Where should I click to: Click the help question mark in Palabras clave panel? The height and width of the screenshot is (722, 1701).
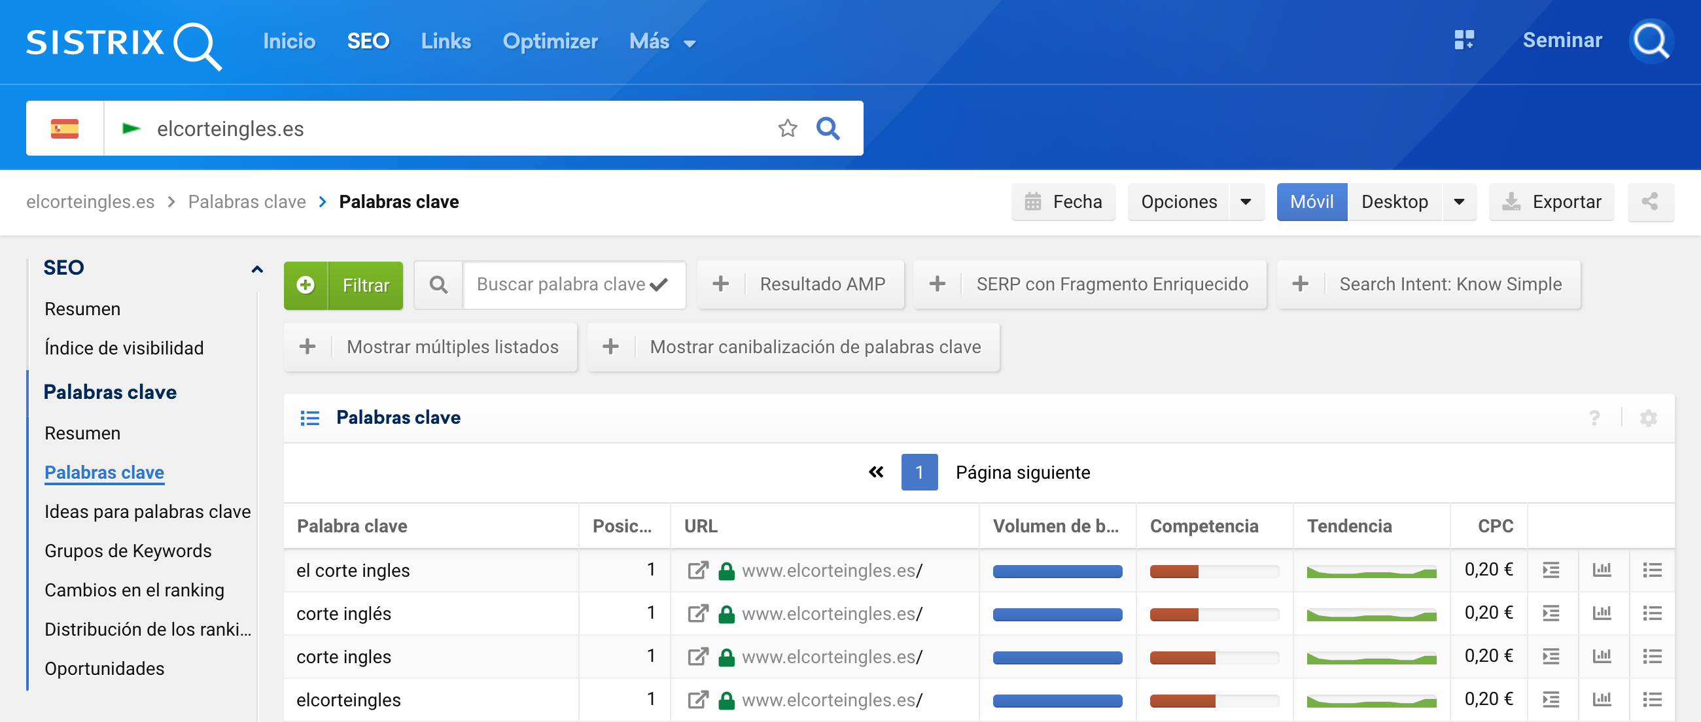click(x=1594, y=418)
